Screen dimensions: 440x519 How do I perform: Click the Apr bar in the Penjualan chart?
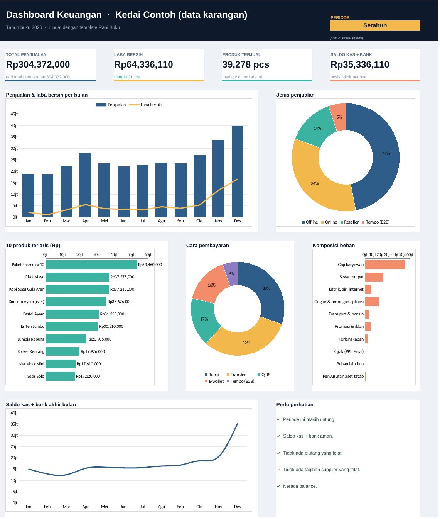pos(86,186)
